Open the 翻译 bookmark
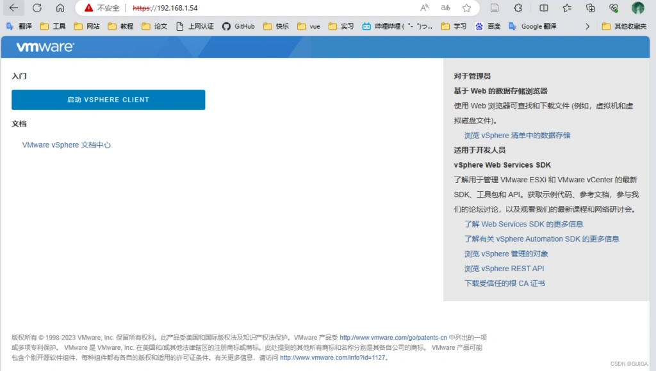 pos(19,26)
